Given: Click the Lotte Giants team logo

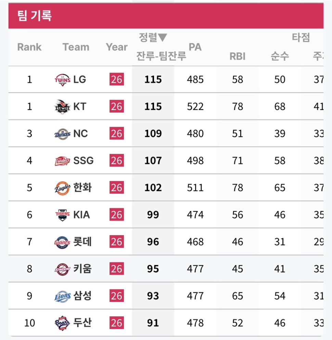Looking at the screenshot, I should click(63, 242).
